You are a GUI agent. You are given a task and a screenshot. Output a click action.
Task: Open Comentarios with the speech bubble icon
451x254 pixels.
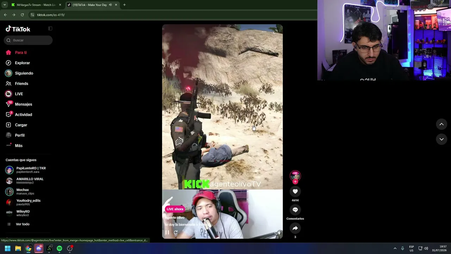[295, 210]
